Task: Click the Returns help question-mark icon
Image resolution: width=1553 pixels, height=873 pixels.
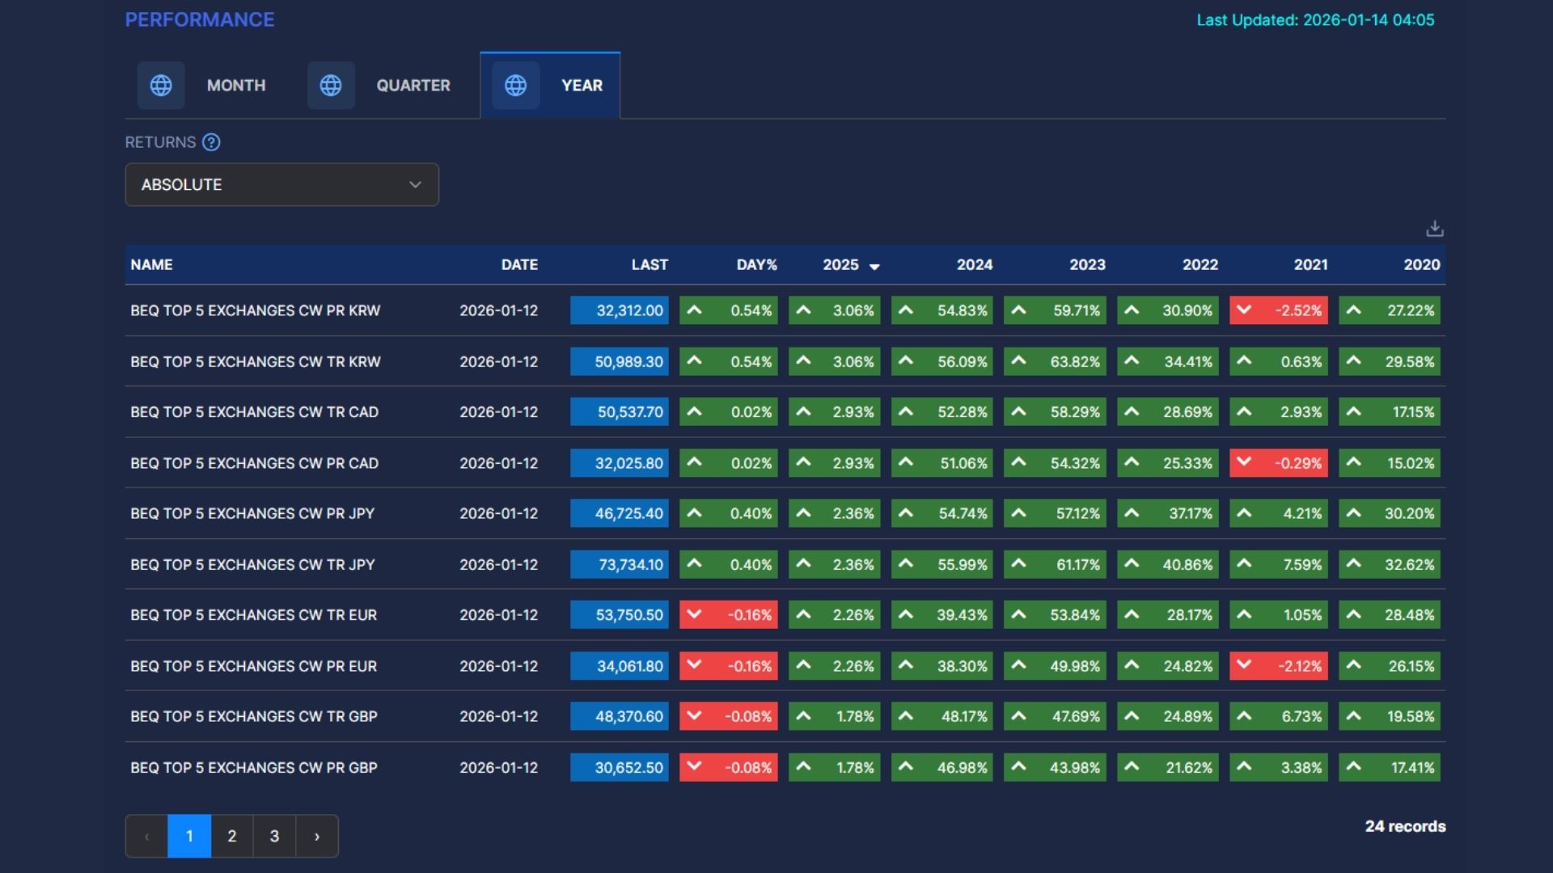Action: (x=211, y=142)
